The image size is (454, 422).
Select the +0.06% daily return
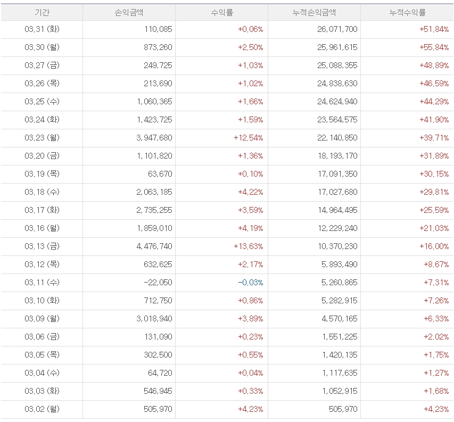251,29
